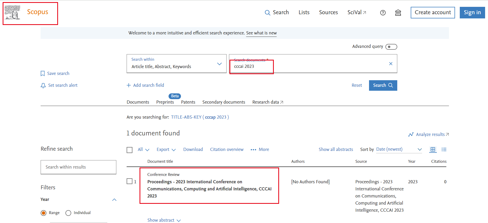The width and height of the screenshot is (488, 223).
Task: Click the [No Authors Found] text
Action: tap(310, 182)
